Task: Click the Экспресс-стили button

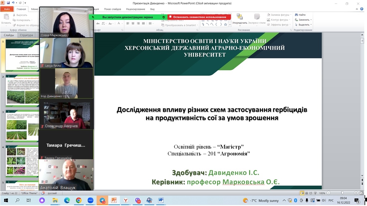Action: point(257,19)
